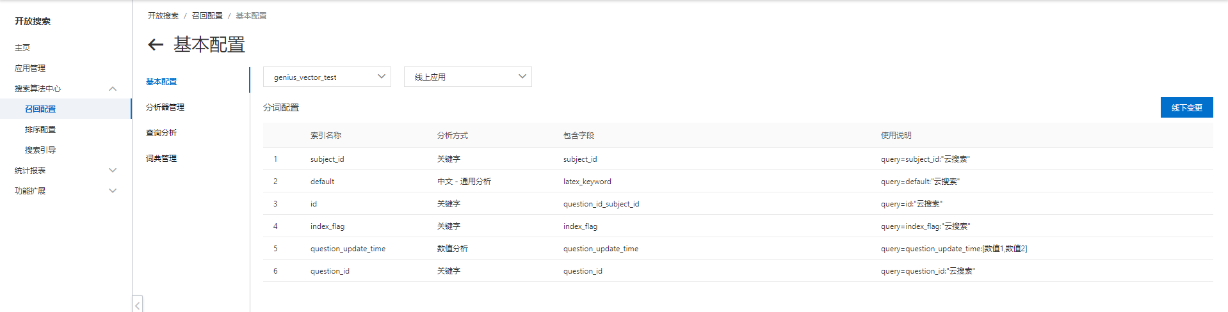1228x312 pixels.
Task: Click usage text query=subject_id:"云搜索"
Action: click(925, 159)
